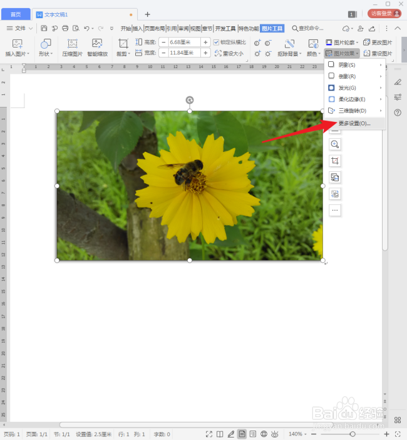Click the share icon at top right

[x=372, y=28]
